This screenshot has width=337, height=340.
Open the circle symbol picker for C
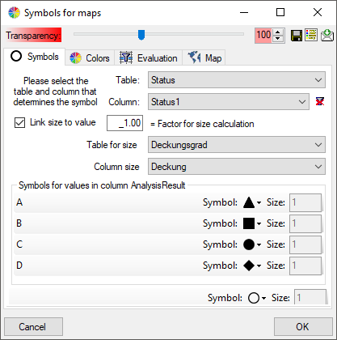point(252,244)
